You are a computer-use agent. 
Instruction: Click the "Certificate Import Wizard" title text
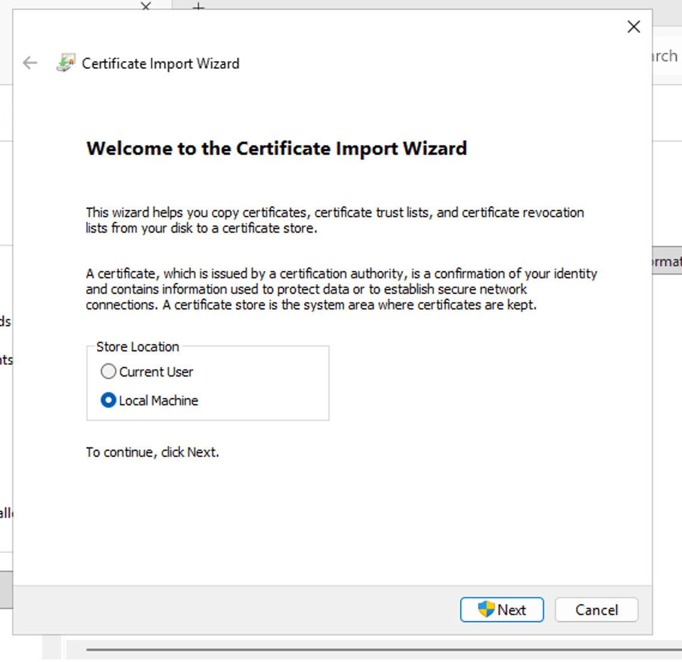pyautogui.click(x=161, y=64)
